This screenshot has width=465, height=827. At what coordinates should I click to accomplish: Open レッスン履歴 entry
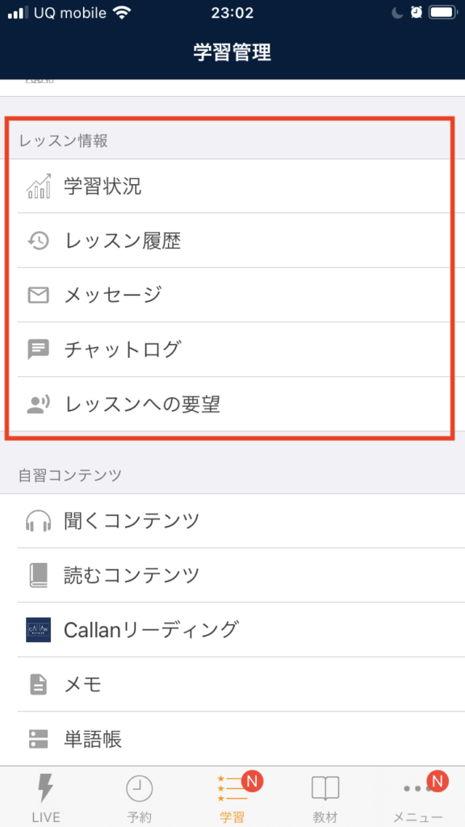[x=232, y=241]
